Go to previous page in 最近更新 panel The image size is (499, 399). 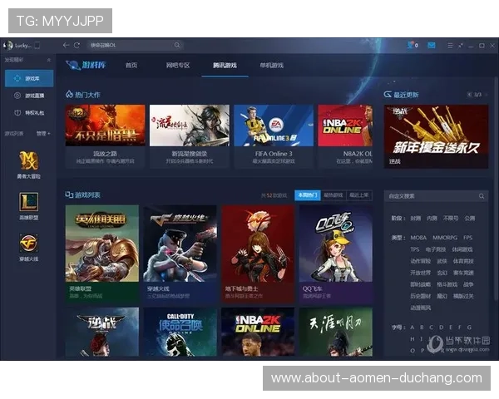coord(469,95)
